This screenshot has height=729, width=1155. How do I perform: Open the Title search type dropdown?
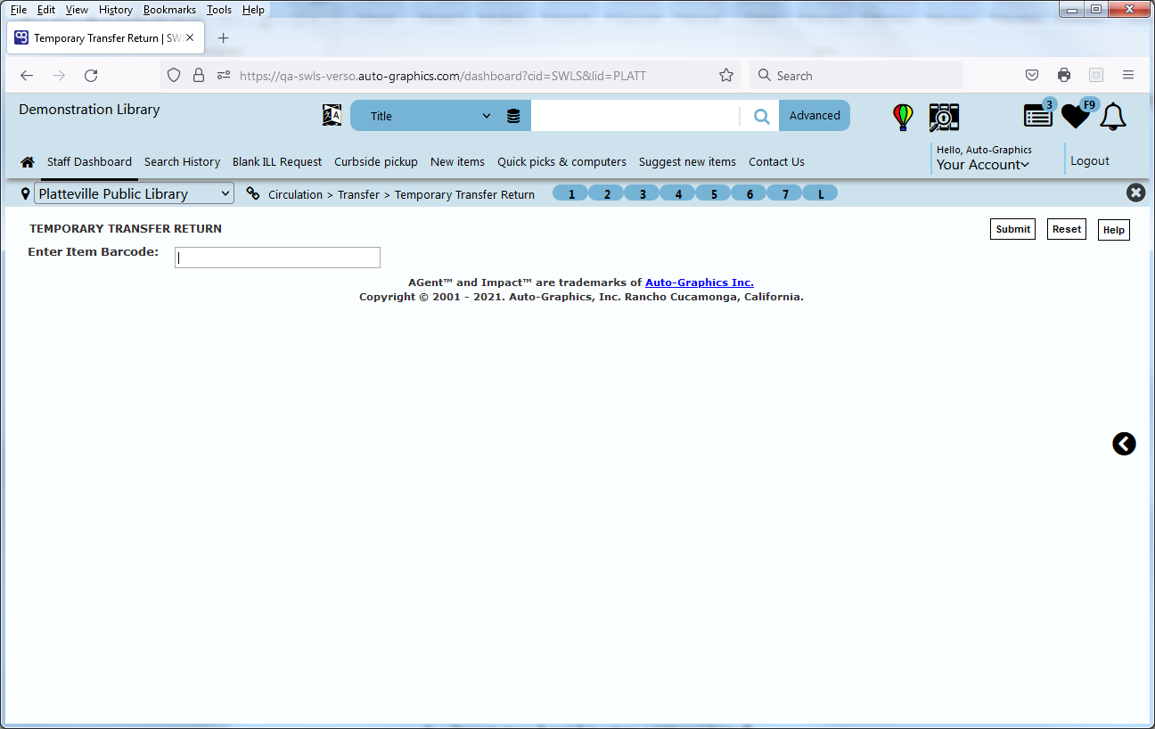(x=431, y=116)
